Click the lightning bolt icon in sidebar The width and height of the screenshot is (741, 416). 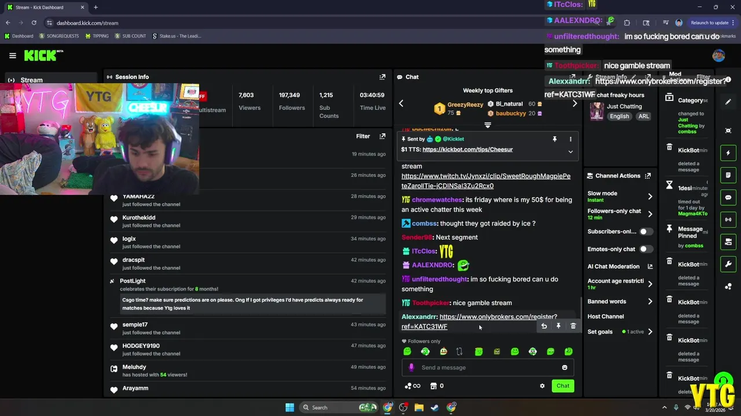pos(728,153)
